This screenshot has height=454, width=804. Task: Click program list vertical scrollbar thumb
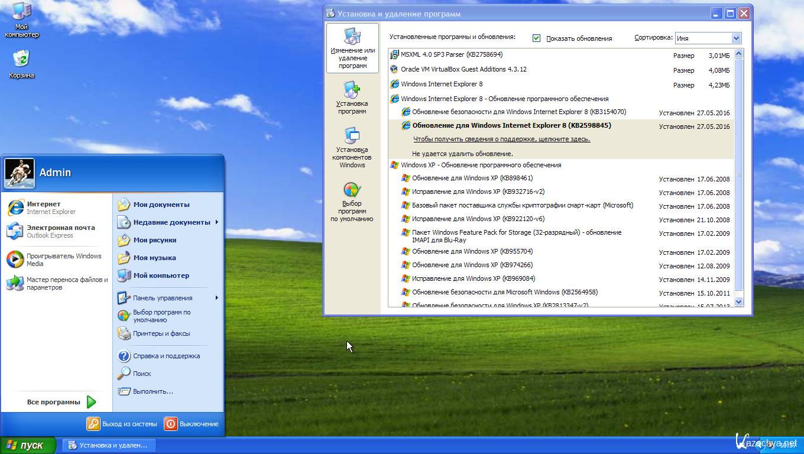[x=738, y=174]
